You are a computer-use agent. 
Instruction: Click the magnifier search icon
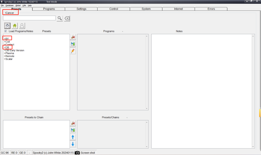click(59, 18)
